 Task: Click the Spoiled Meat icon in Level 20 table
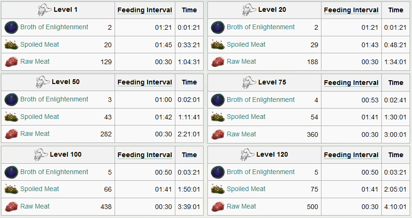[218, 45]
